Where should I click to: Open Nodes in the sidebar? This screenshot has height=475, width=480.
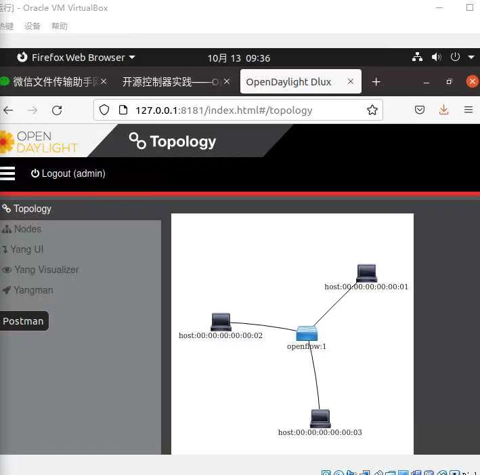[x=22, y=229]
